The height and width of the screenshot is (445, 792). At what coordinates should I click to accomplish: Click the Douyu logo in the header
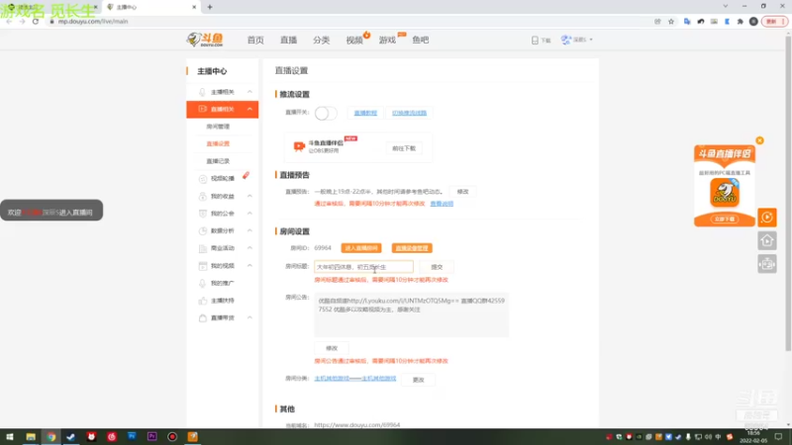(205, 40)
